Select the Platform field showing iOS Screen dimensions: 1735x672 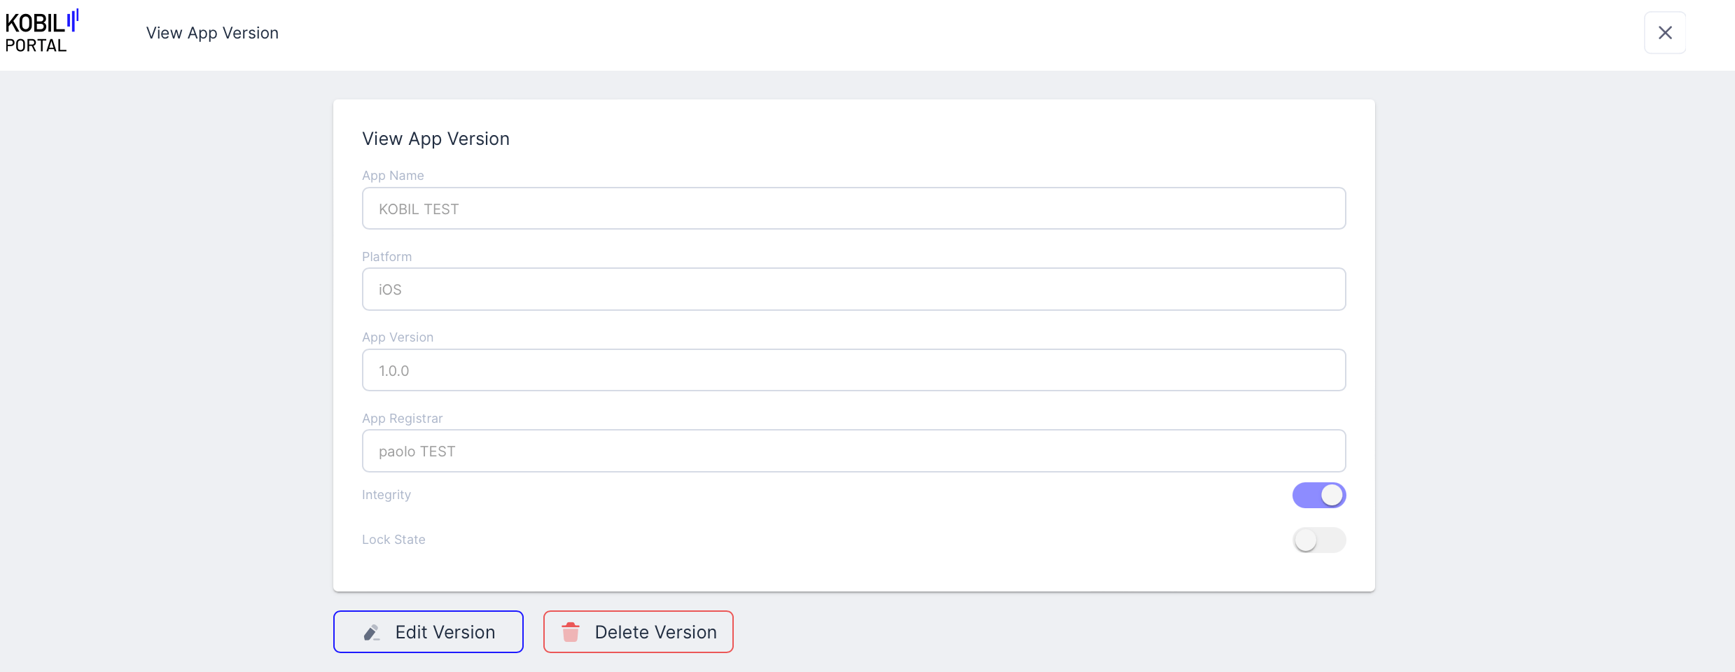853,290
